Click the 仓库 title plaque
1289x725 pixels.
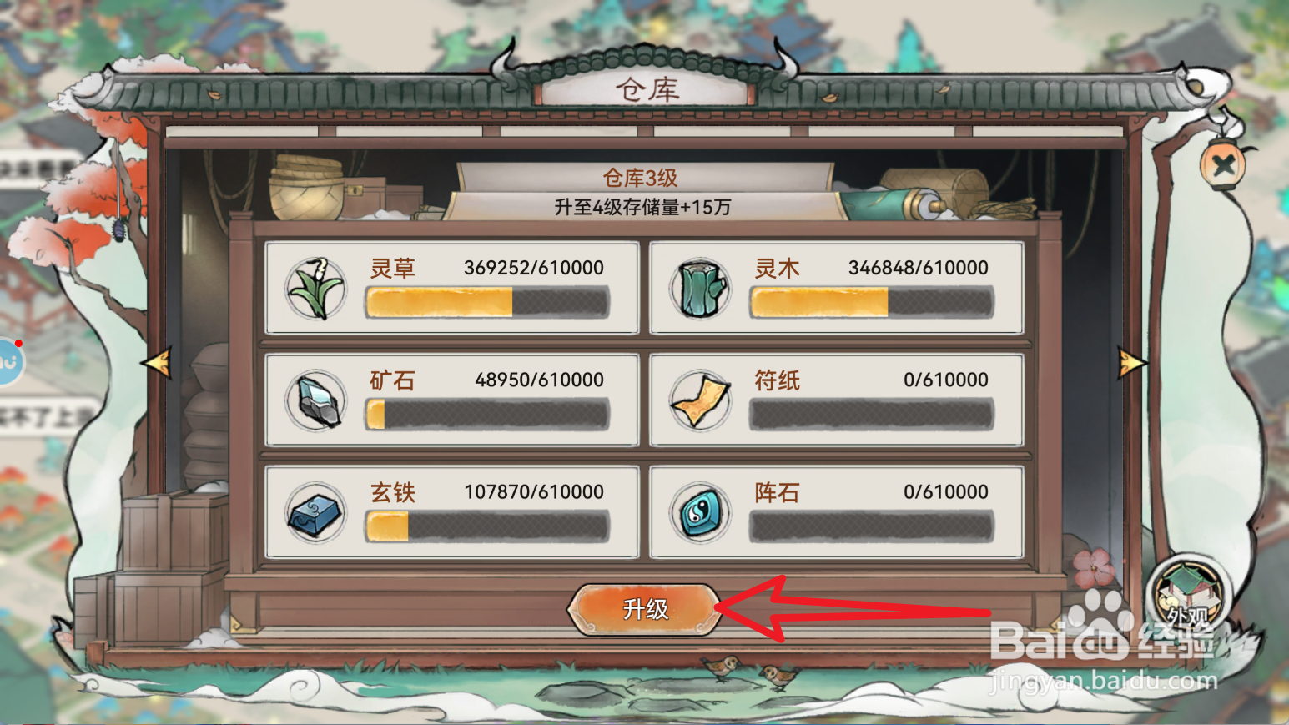click(x=647, y=90)
